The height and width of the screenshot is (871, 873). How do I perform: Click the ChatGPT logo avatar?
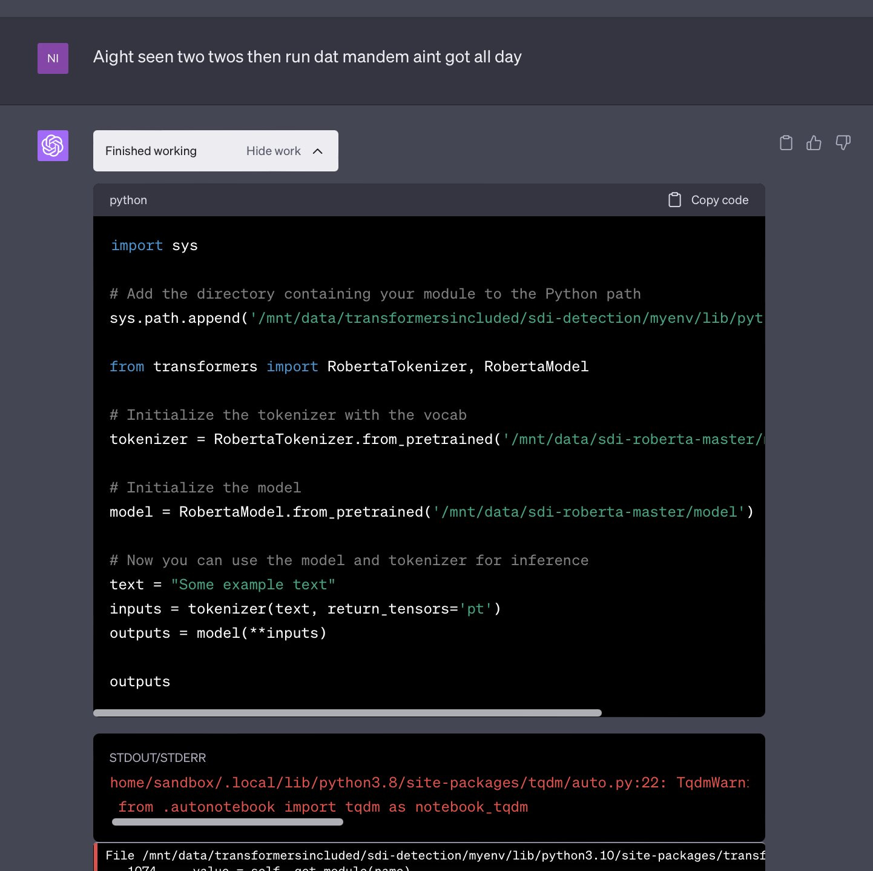pos(53,145)
